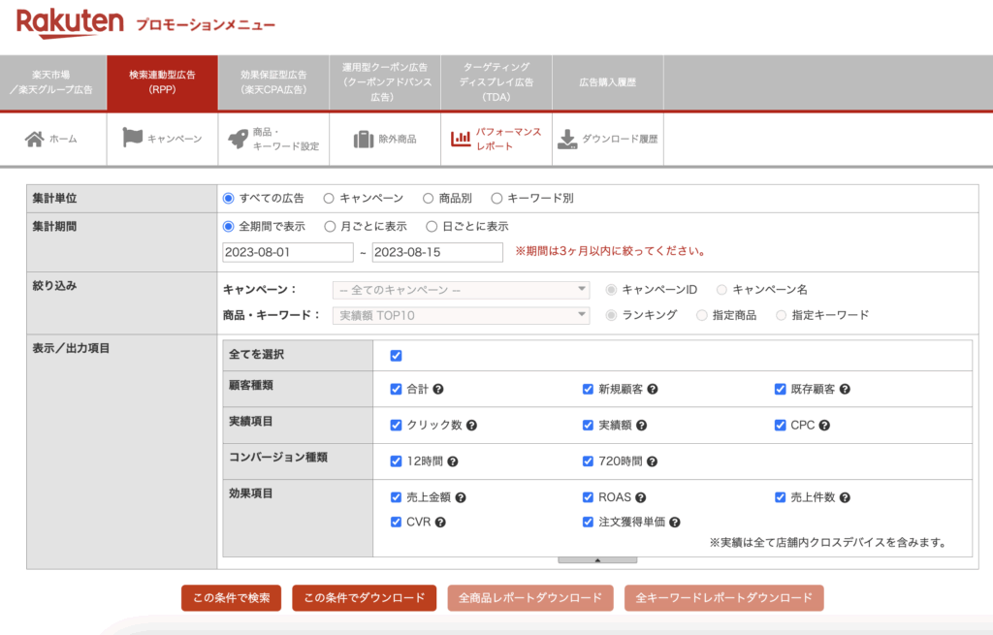Image resolution: width=993 pixels, height=635 pixels.
Task: Click the download history icon
Action: pos(567,140)
